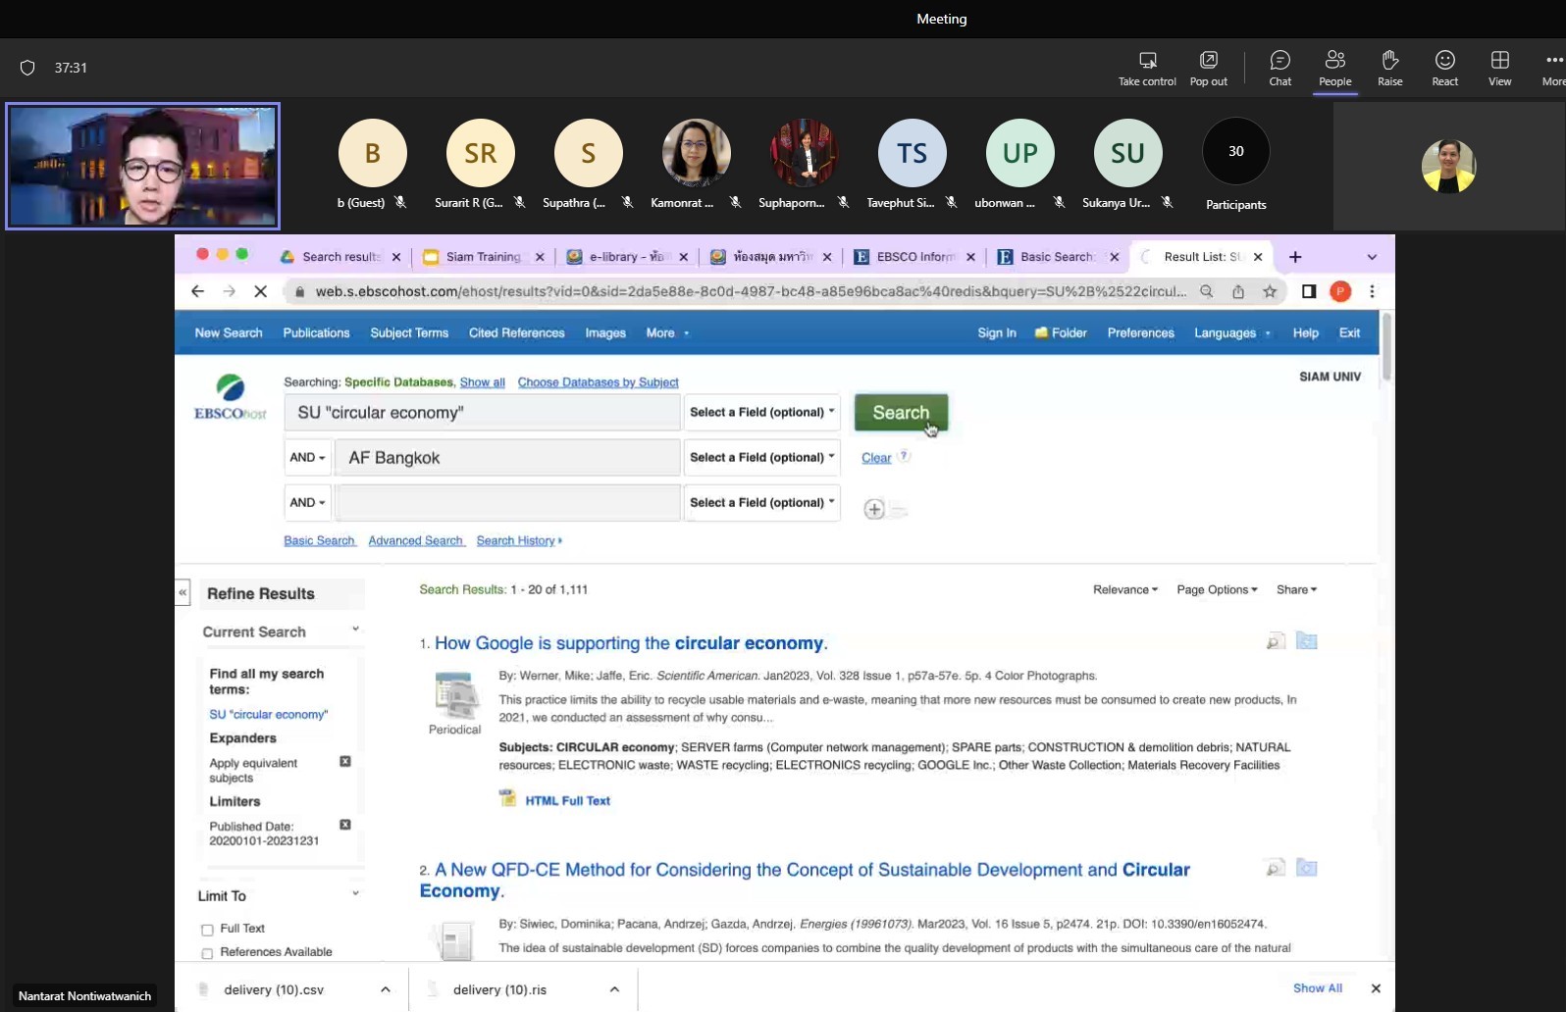Viewport: 1566px width, 1012px height.
Task: Open the HTML Full Text link
Action: 567,800
